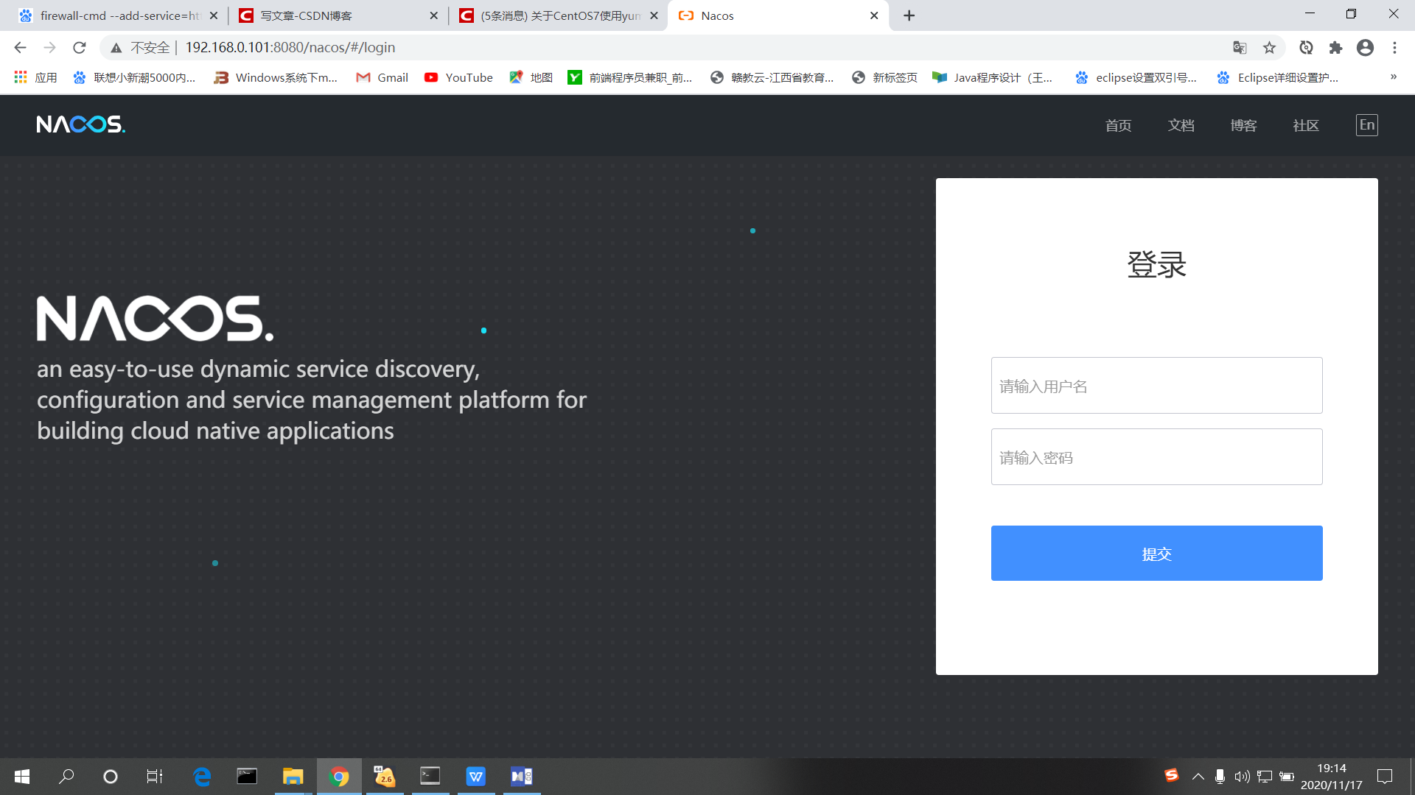1415x795 pixels.
Task: Open the terminal prompt icon on taskbar
Action: point(430,777)
